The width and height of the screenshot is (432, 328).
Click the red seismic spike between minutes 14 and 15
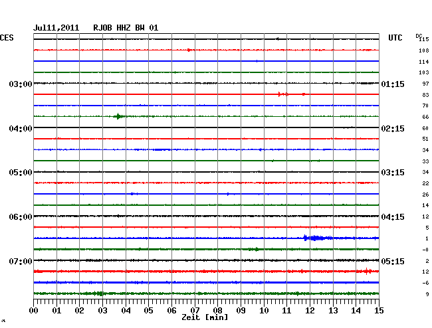(x=367, y=272)
